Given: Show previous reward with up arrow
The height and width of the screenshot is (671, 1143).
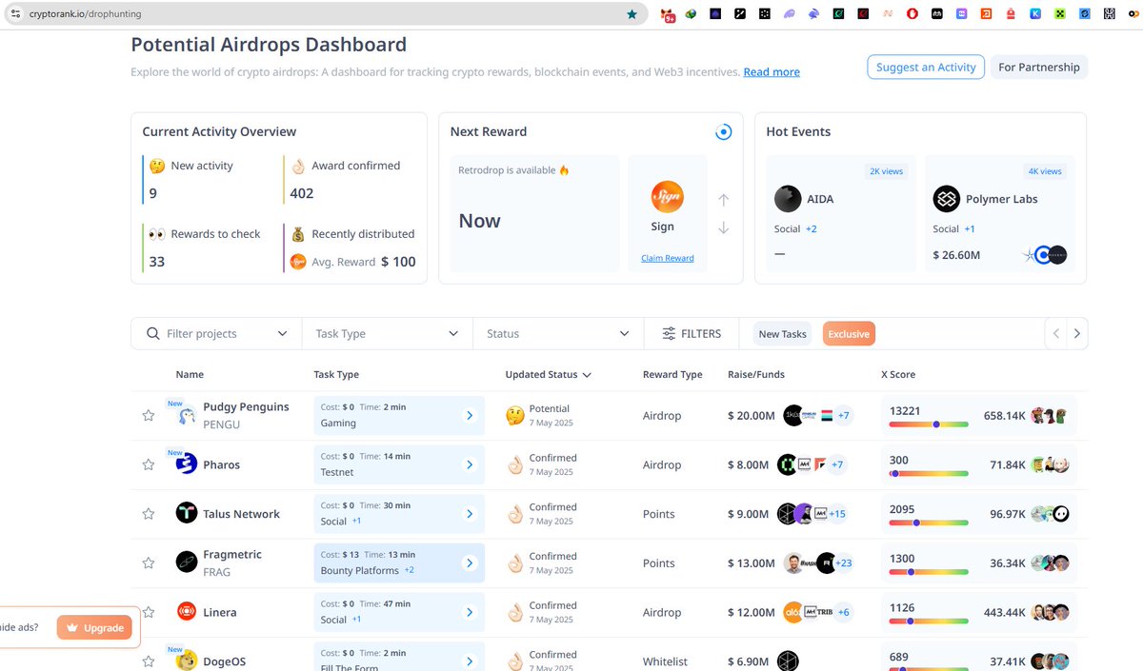Looking at the screenshot, I should pyautogui.click(x=724, y=200).
